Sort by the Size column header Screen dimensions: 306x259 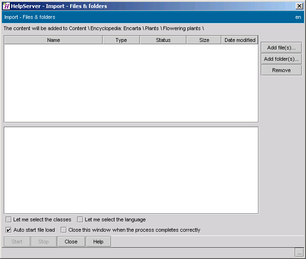tap(204, 40)
